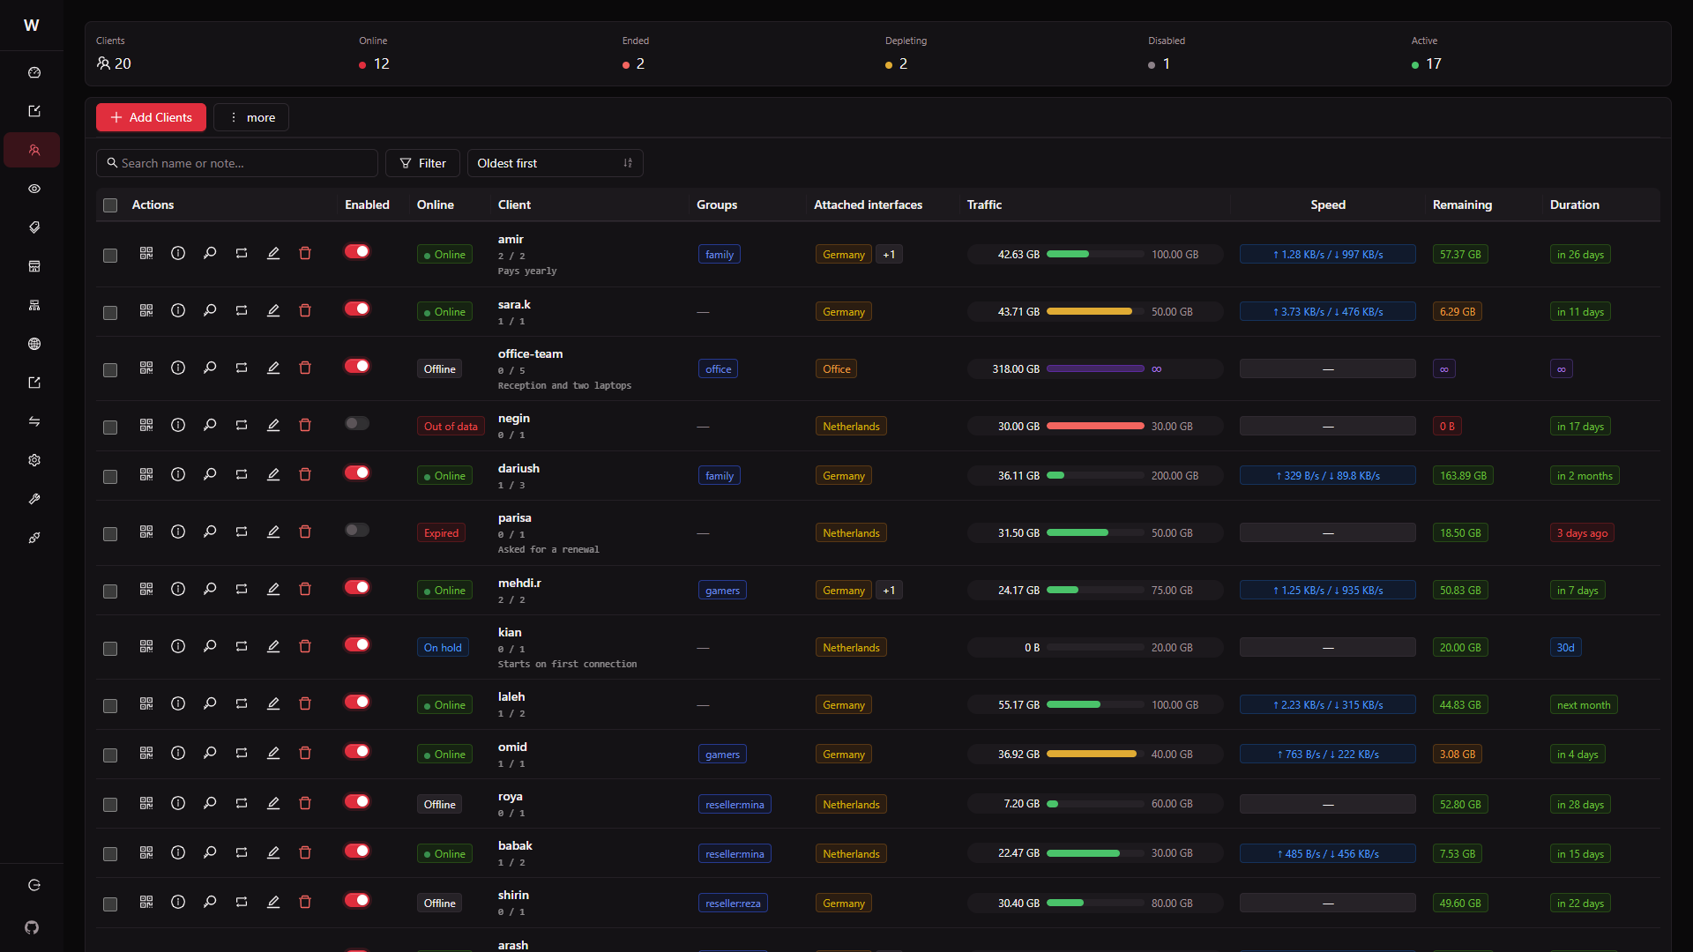Viewport: 1693px width, 952px height.
Task: Open settings gear icon in sidebar
Action: point(34,460)
